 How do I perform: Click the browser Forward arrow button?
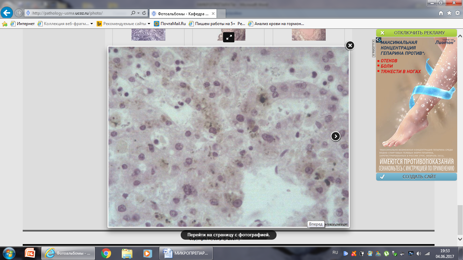pyautogui.click(x=19, y=13)
